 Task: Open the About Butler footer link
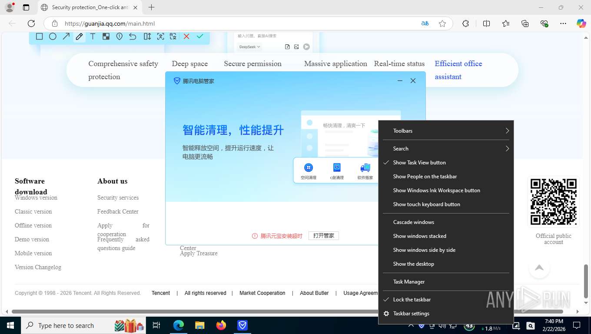[x=314, y=293]
